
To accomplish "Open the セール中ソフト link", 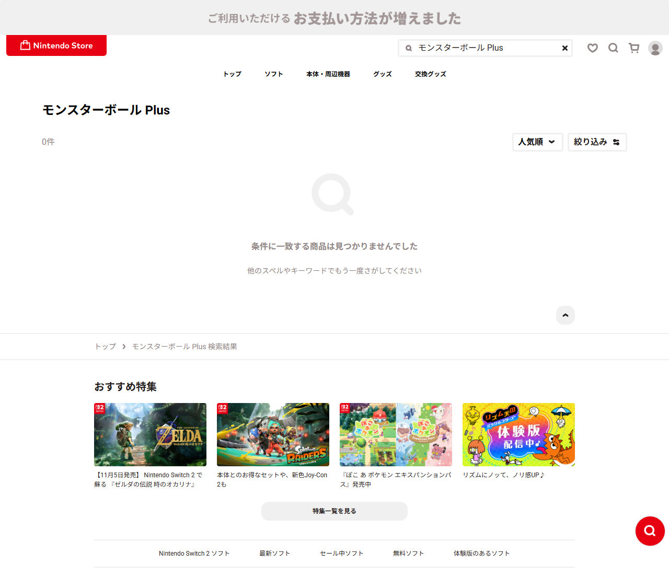I will pyautogui.click(x=342, y=554).
